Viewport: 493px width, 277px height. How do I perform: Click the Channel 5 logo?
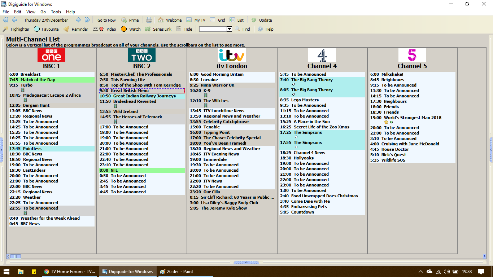point(413,55)
